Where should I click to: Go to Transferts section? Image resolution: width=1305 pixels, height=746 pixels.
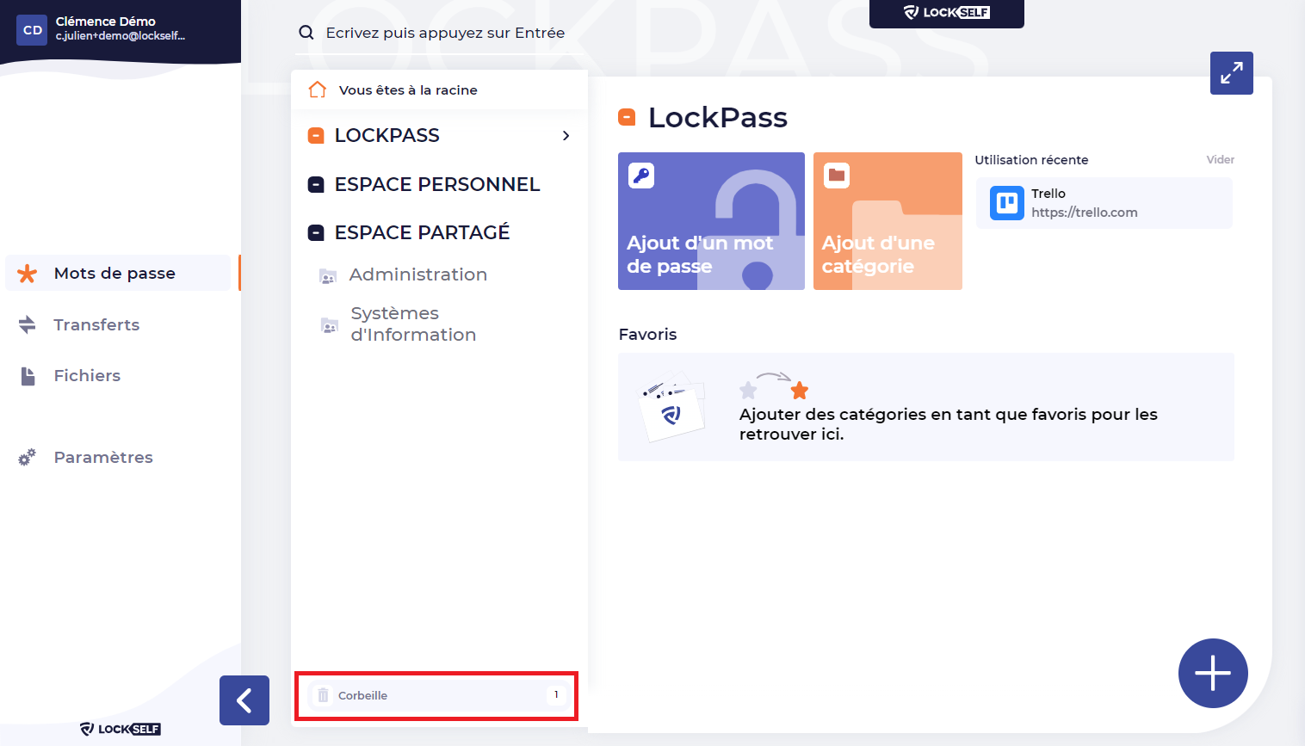pyautogui.click(x=96, y=324)
